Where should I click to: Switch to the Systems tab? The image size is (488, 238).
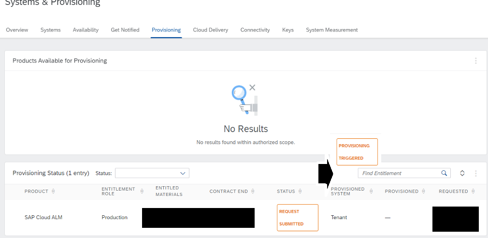50,30
